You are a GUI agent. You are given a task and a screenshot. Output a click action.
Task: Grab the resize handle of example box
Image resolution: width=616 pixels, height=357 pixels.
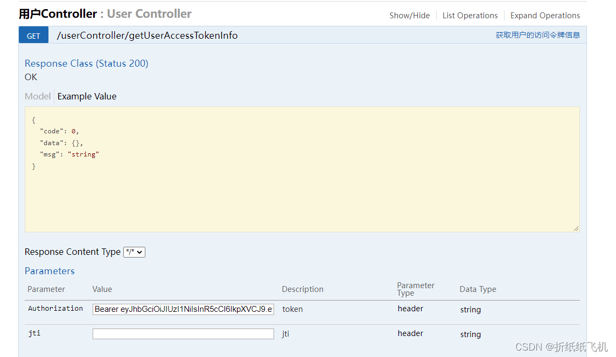pyautogui.click(x=576, y=229)
